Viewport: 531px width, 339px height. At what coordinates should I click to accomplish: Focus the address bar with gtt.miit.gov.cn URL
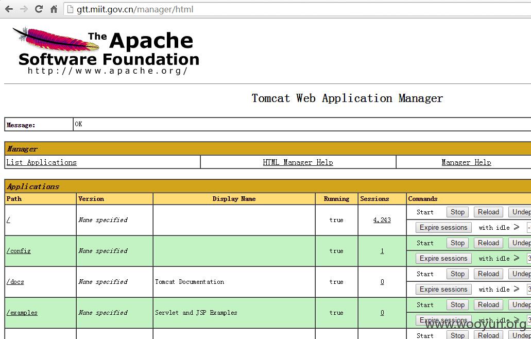(298, 9)
